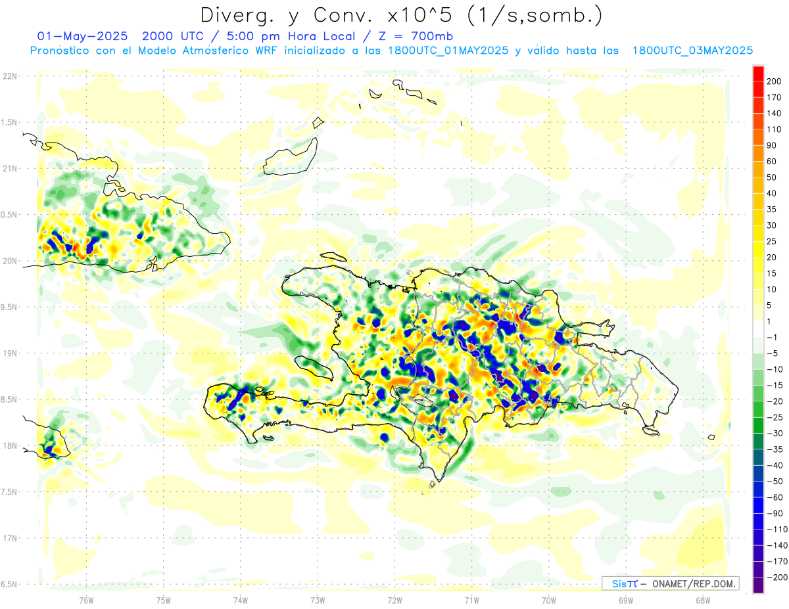Screen dimensions: 789x609
Task: Click the 6.5N latitude label
Action: [9, 584]
